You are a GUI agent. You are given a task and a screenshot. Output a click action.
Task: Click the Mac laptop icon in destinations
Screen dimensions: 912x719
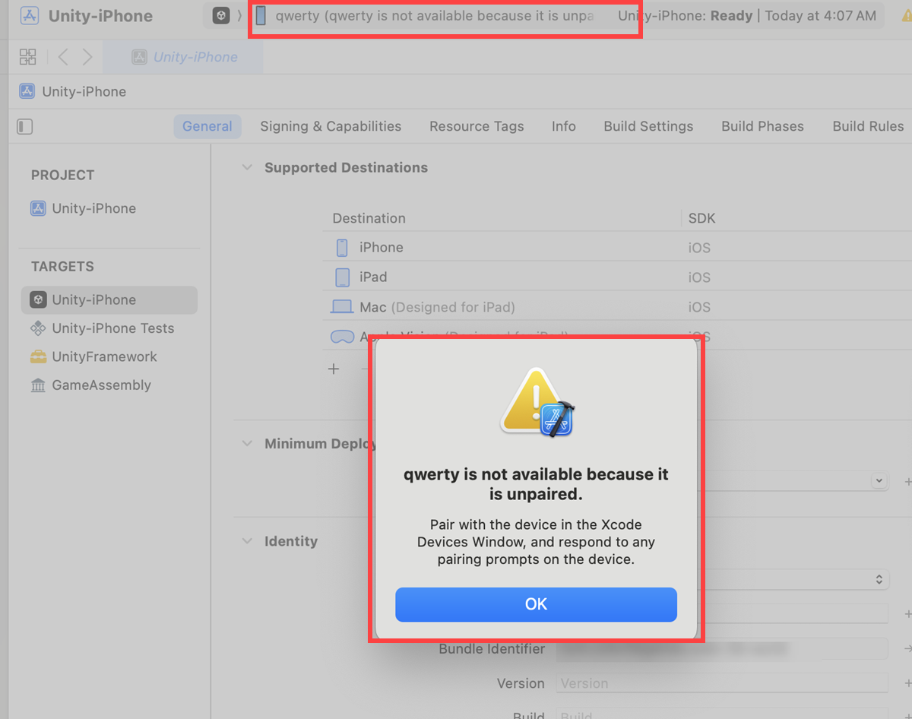click(342, 307)
